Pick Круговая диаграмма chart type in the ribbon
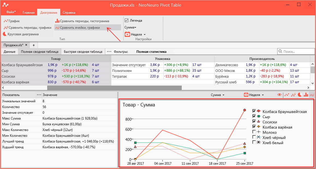Viewport: 316px width, 169px height. click(x=20, y=34)
